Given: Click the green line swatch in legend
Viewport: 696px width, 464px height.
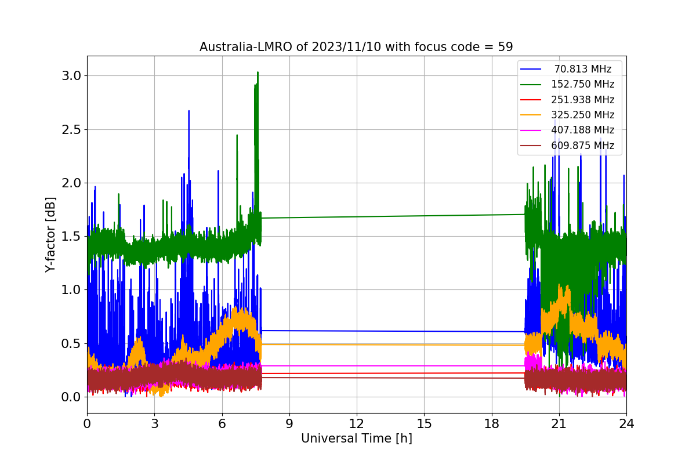Looking at the screenshot, I should click(x=531, y=85).
